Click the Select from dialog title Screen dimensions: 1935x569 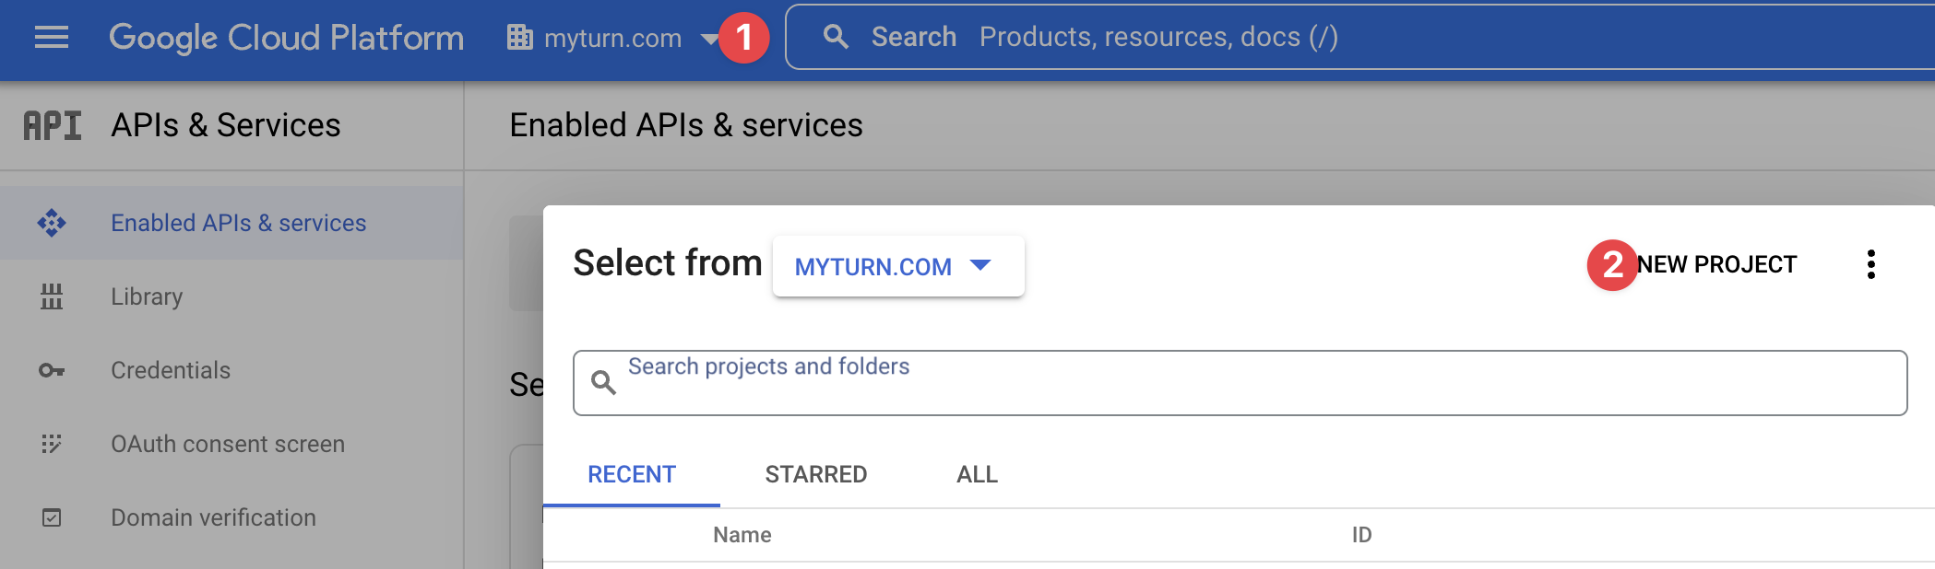[668, 263]
